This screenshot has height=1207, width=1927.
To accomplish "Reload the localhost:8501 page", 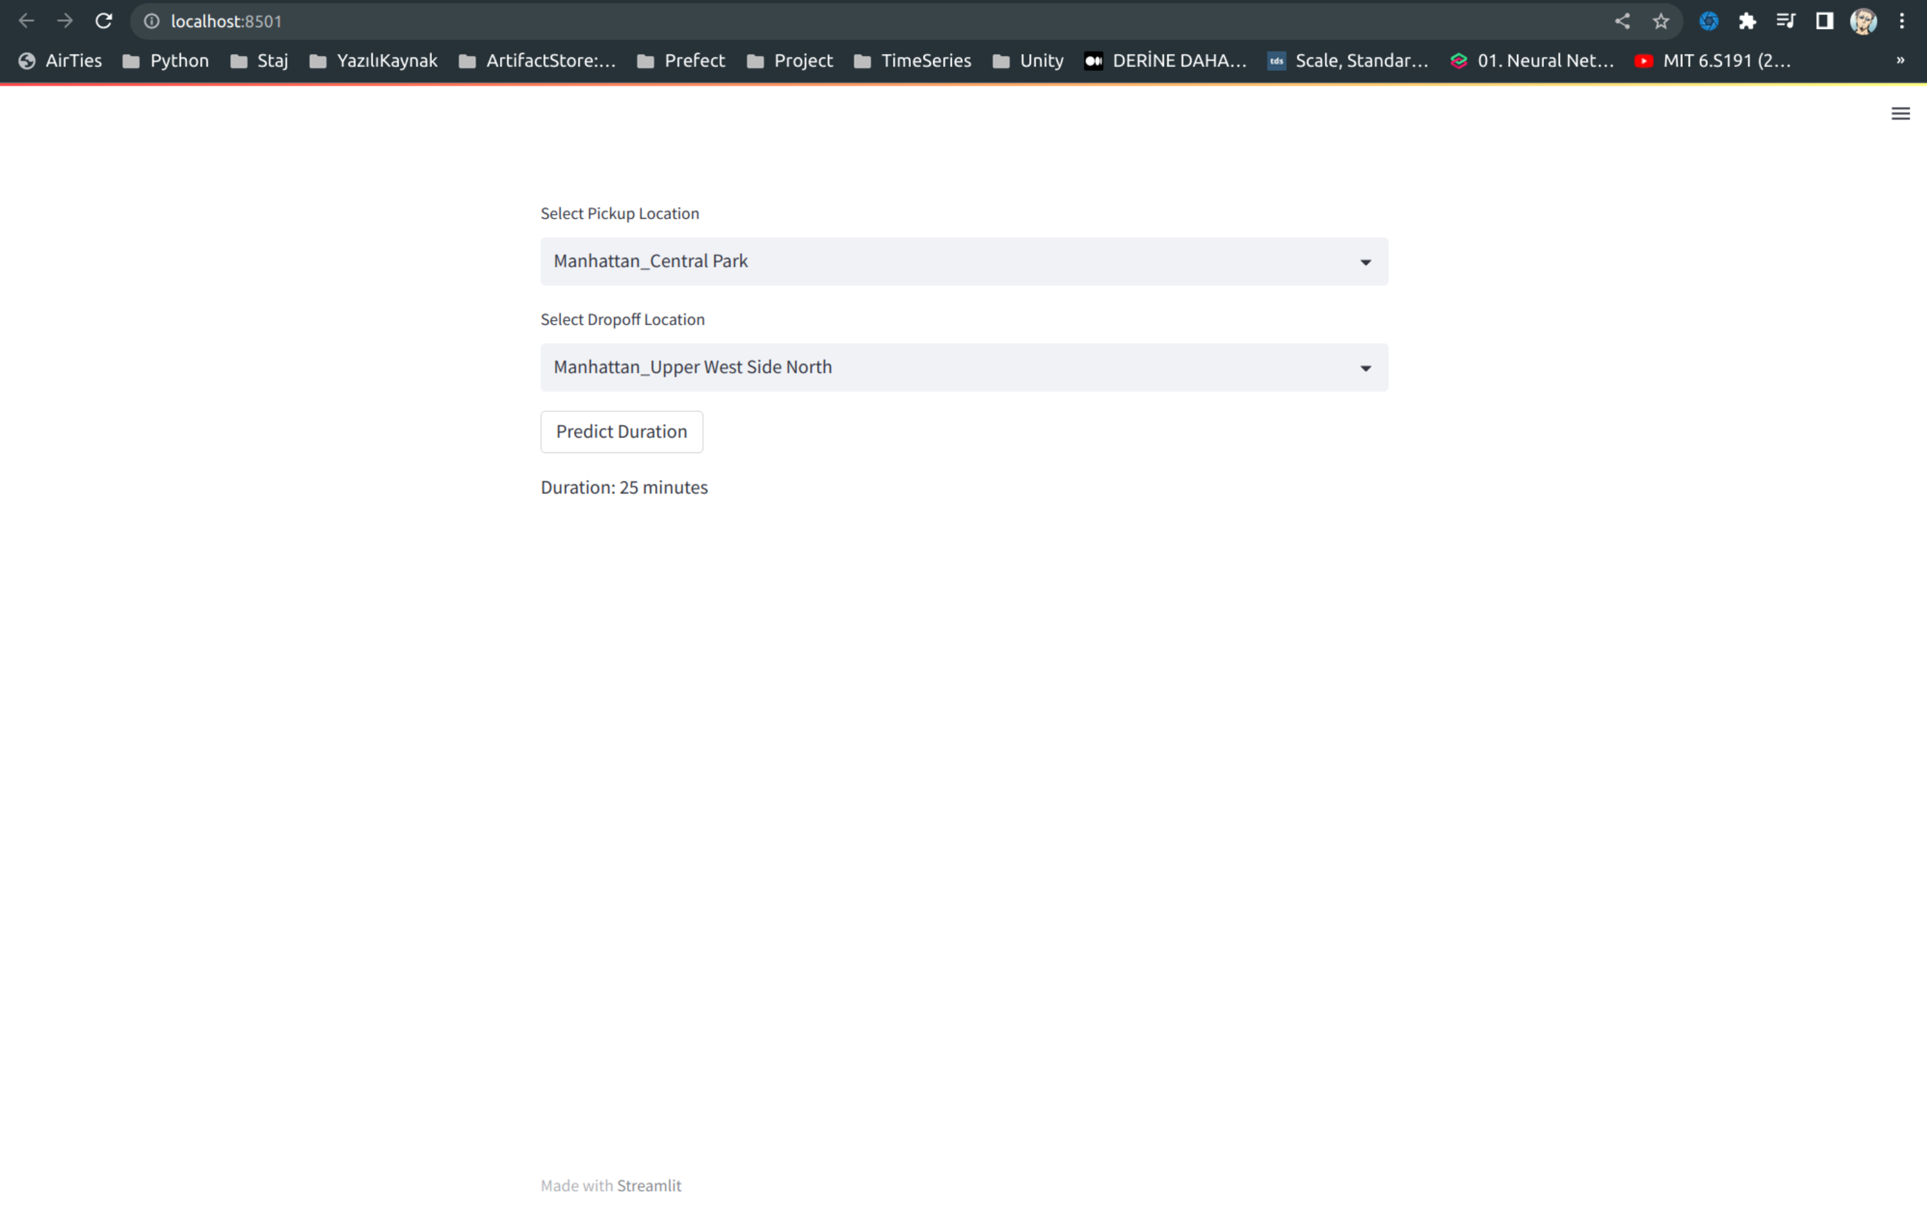I will point(103,21).
